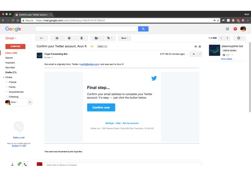Click the plus button to add a chat contact
251x178 pixels.
point(30,102)
